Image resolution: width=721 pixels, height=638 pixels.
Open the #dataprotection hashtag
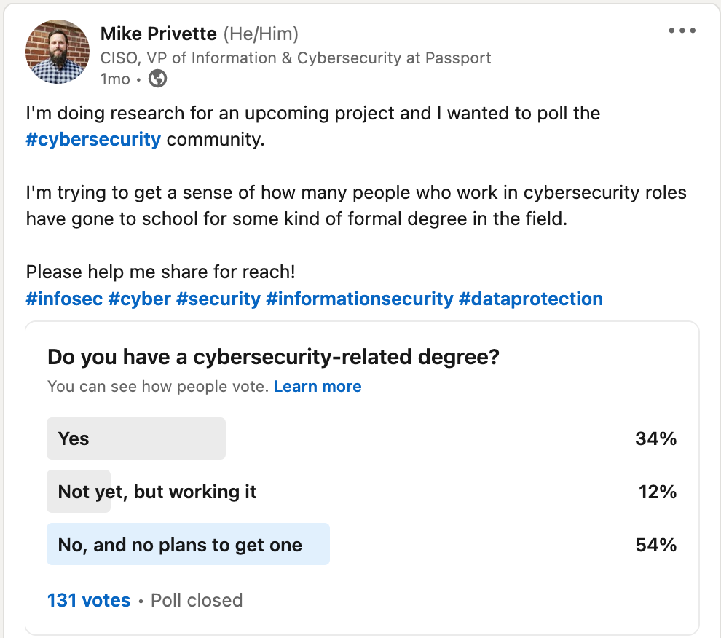531,299
